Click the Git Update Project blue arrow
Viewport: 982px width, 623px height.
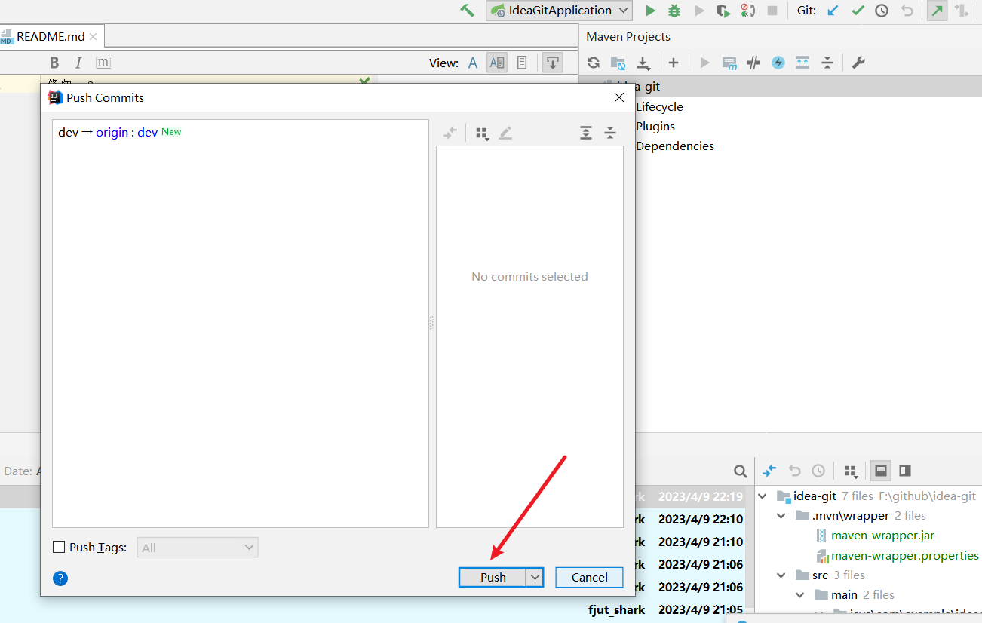coord(833,11)
